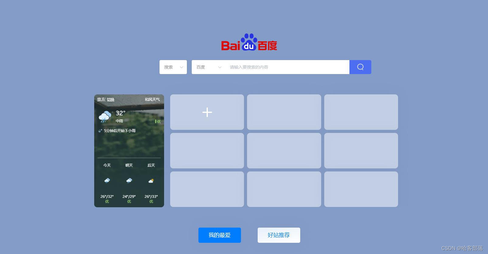The height and width of the screenshot is (254, 488).
Task: Open the 百度 search engine dropdown
Action: (209, 67)
